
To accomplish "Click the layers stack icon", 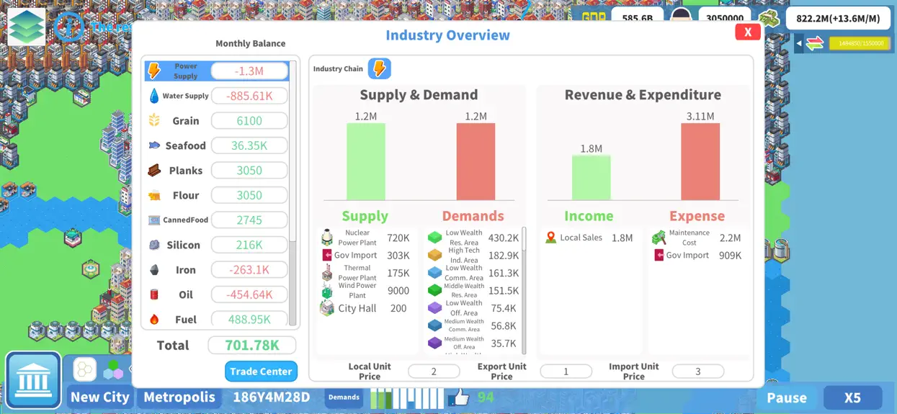I will [x=26, y=26].
